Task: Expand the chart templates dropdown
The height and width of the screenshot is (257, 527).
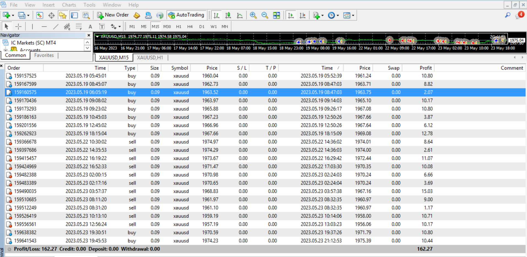Action: click(353, 16)
